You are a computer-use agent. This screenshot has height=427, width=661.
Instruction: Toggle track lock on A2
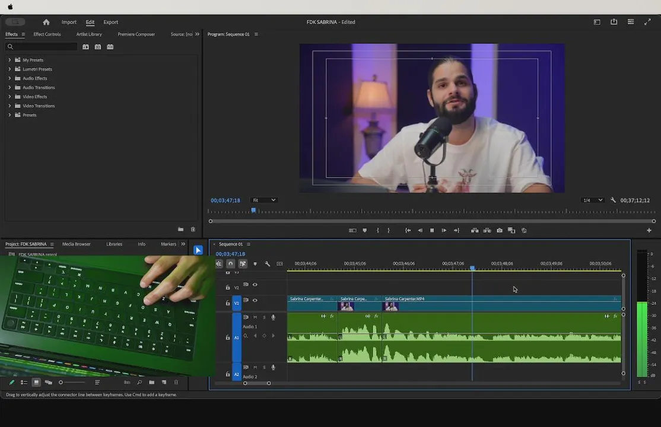tap(228, 374)
